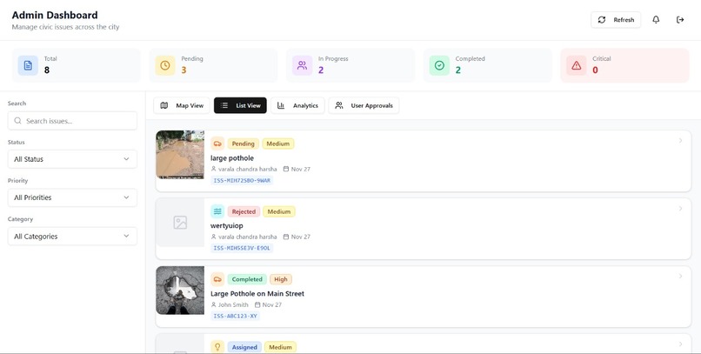Click the large pothole photo thumbnail
The image size is (701, 354).
point(180,155)
